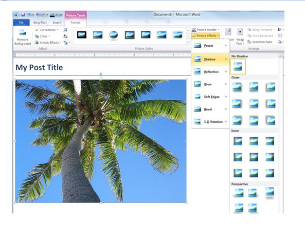Open the Bevel submenu
Screen dimensions: 305x242
click(x=210, y=109)
